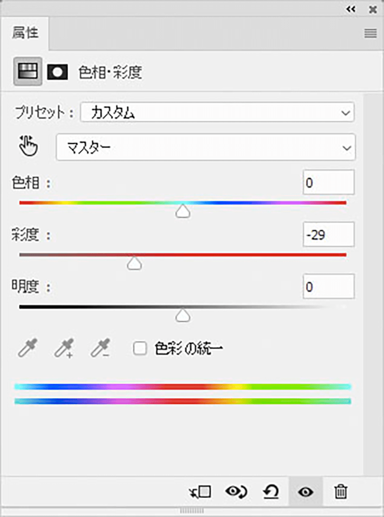Click the 明度 value field
The height and width of the screenshot is (517, 384).
pos(329,286)
